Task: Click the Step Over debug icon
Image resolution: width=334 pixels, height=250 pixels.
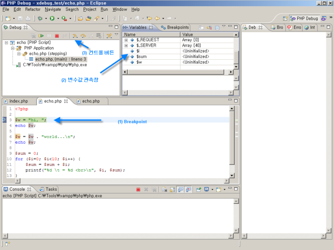Action: 83,35
